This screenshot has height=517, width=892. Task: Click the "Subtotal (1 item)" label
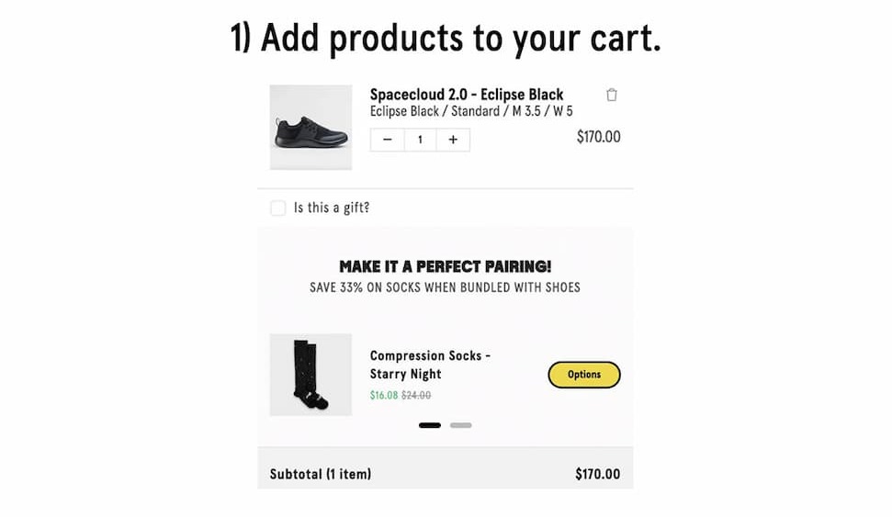pyautogui.click(x=321, y=475)
